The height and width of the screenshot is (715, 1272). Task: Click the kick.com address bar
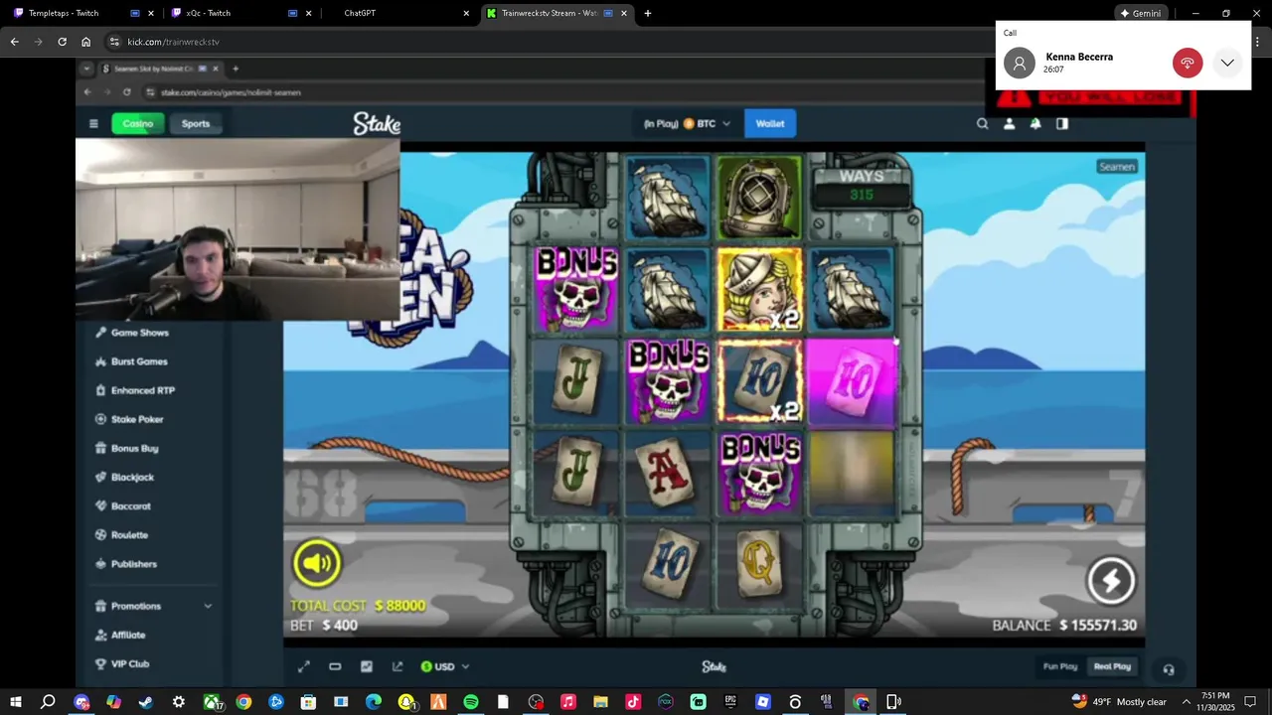pos(556,42)
